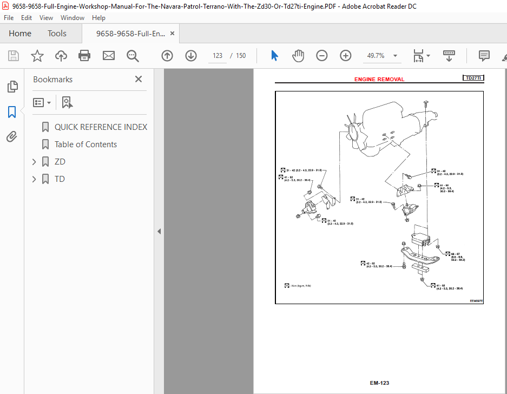The height and width of the screenshot is (394, 507).
Task: Open bookmarks options list menu
Action: (x=42, y=102)
